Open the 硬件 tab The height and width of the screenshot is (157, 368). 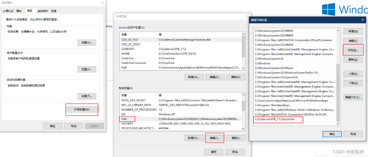click(19, 11)
